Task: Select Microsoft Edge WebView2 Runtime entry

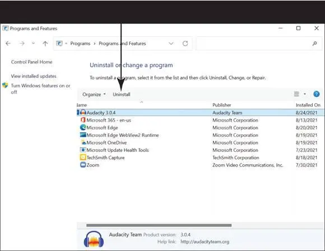Action: (123, 135)
